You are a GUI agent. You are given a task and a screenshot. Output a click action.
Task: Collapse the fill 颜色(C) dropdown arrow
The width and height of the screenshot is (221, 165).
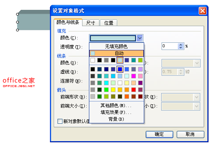(x=140, y=38)
